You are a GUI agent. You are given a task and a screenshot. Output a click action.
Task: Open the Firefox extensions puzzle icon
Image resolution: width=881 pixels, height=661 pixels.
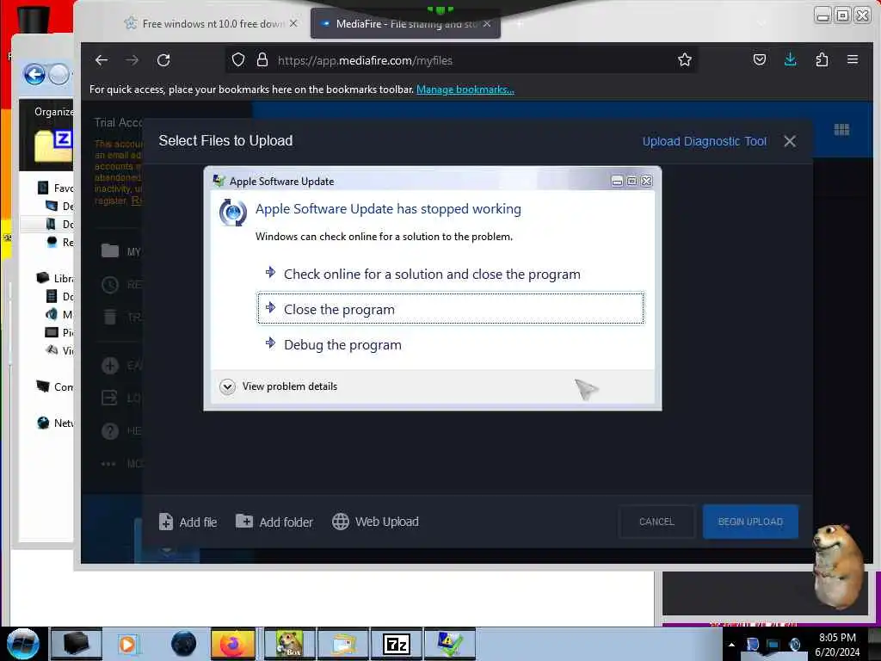pos(822,59)
